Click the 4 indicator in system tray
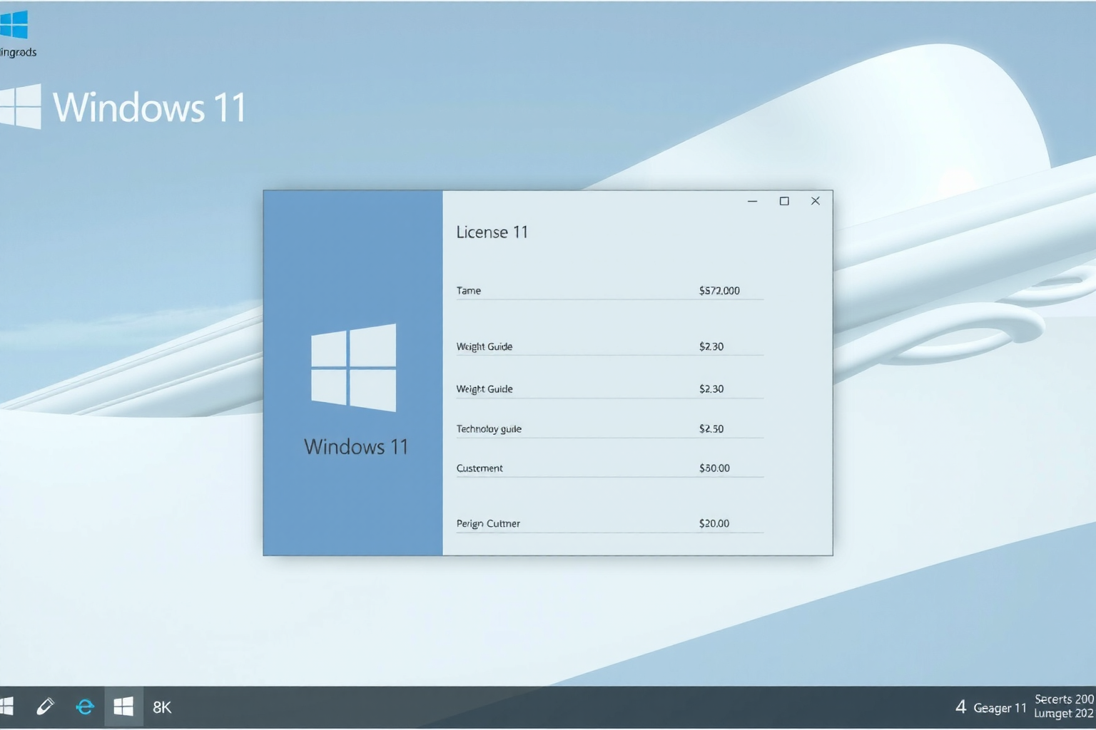1096x730 pixels. pos(960,706)
